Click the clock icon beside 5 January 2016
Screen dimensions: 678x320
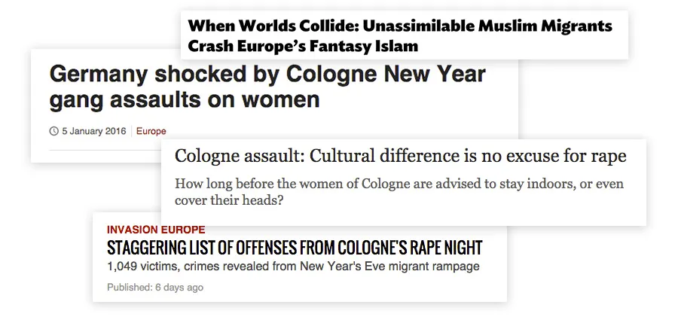54,131
